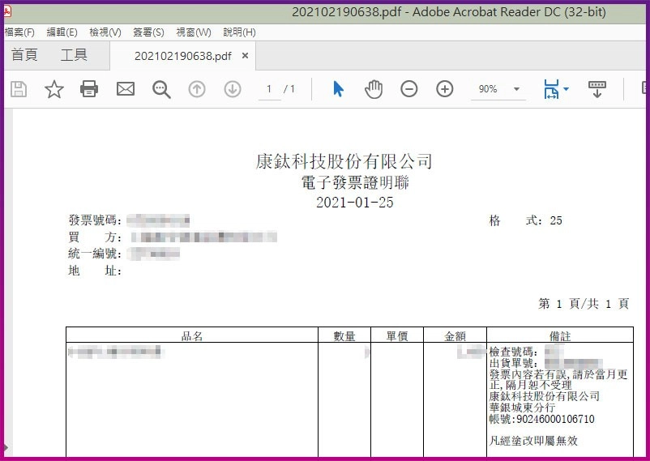Switch to the 工具 tab
The image size is (650, 461).
tap(74, 55)
